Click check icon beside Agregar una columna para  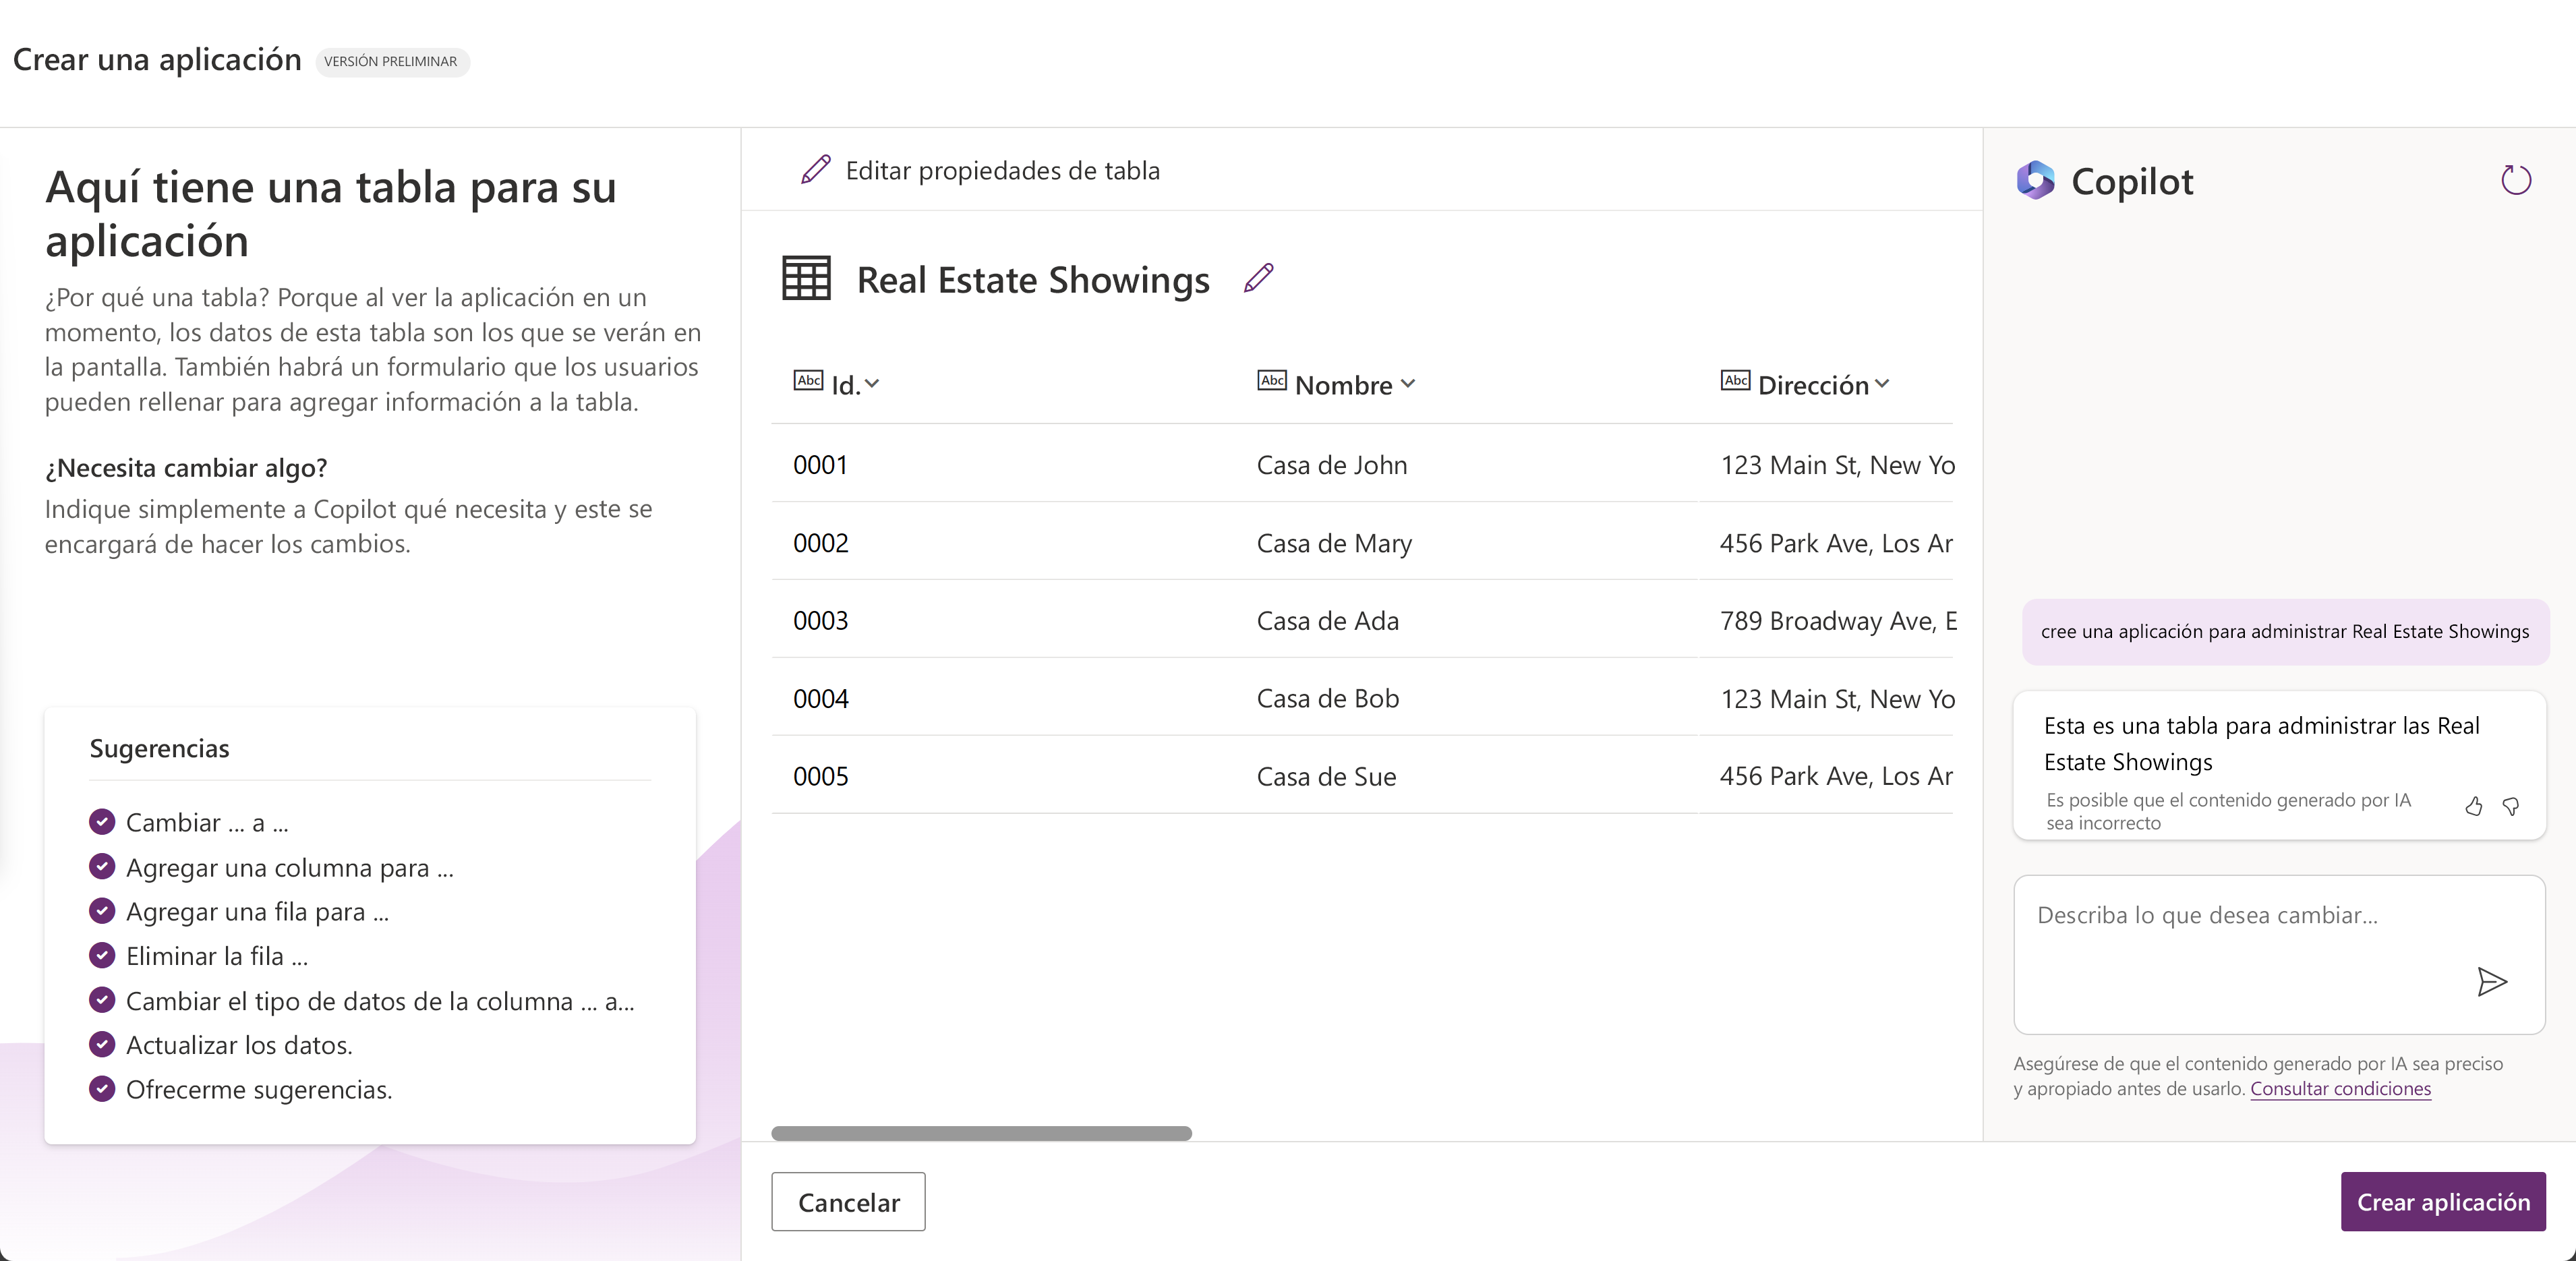(x=102, y=867)
